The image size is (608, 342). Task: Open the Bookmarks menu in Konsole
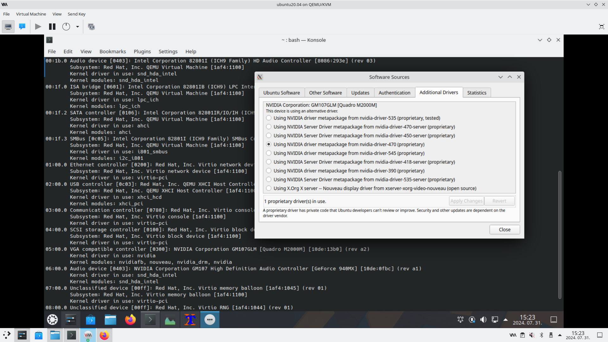click(x=113, y=51)
